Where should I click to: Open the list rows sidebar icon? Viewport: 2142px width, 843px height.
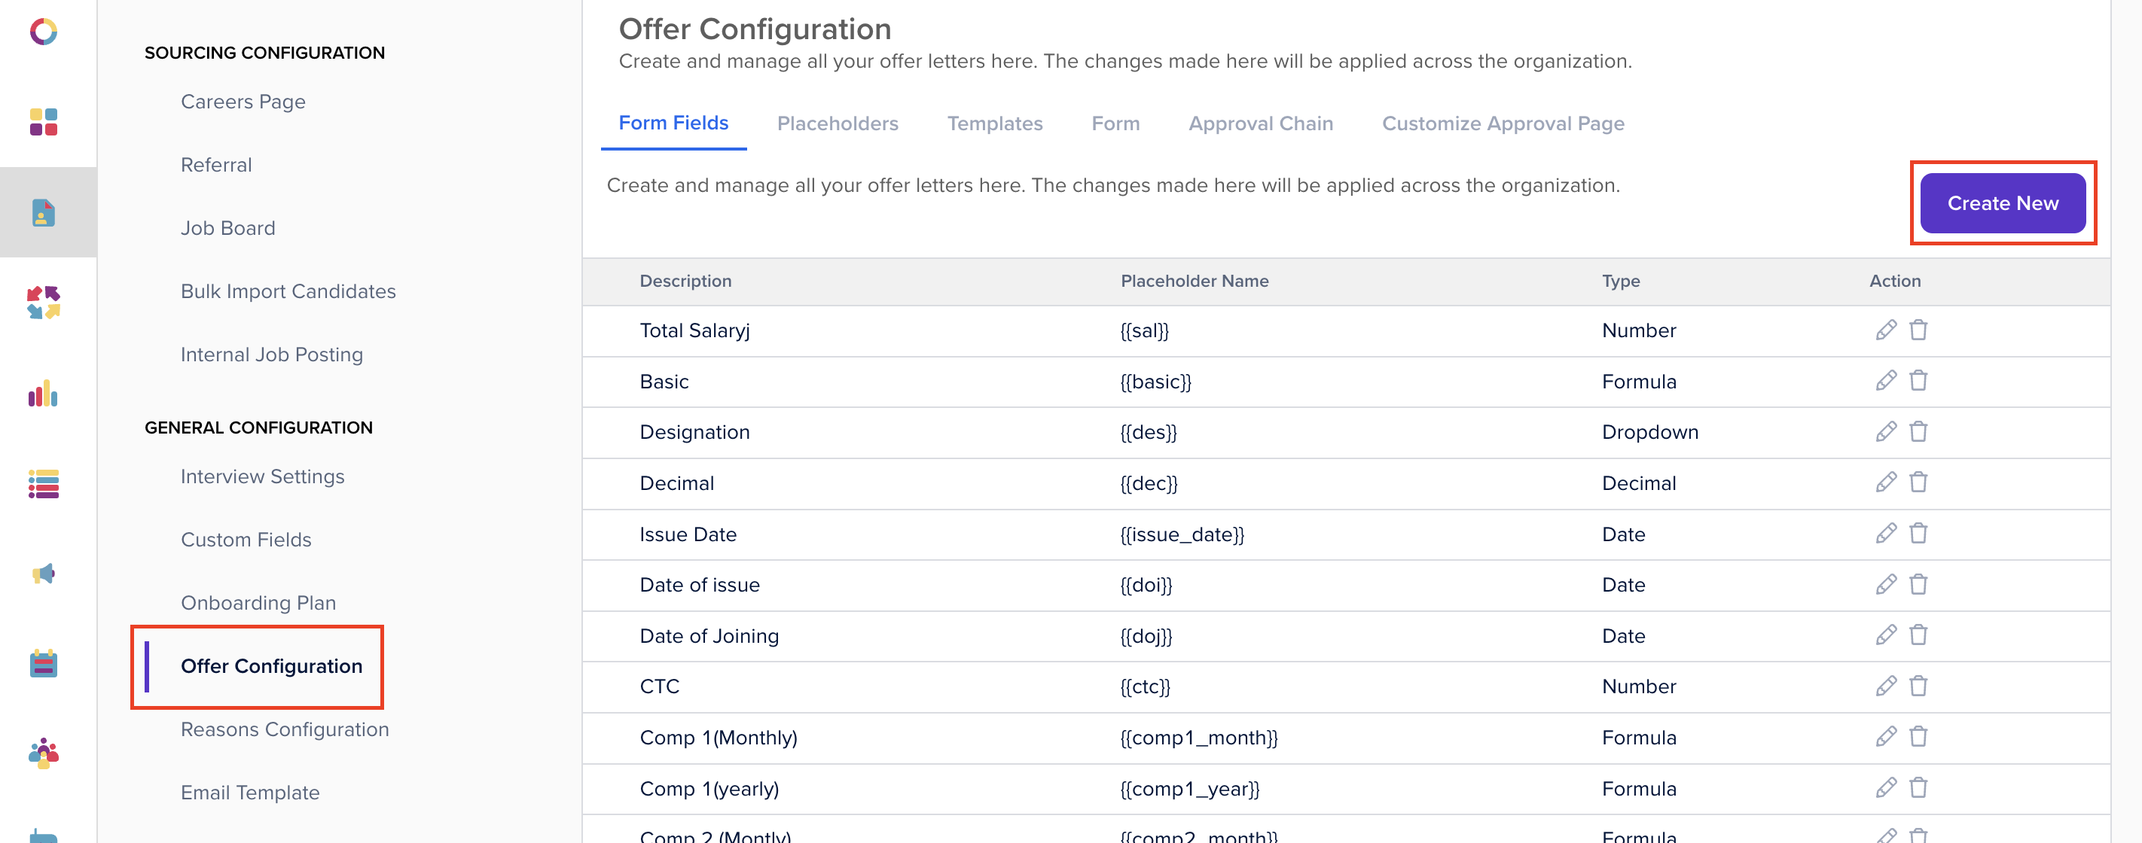click(43, 484)
